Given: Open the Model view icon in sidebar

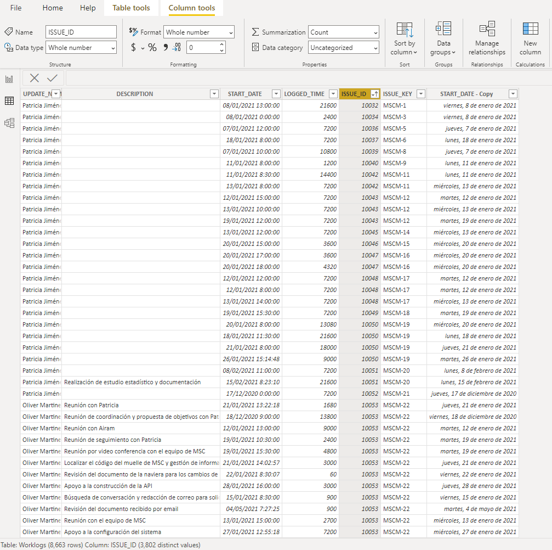Looking at the screenshot, I should [9, 123].
